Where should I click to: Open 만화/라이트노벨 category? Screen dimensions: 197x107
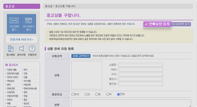click(30, 88)
